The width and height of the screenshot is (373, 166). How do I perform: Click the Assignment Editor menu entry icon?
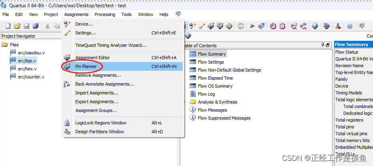tap(67, 58)
